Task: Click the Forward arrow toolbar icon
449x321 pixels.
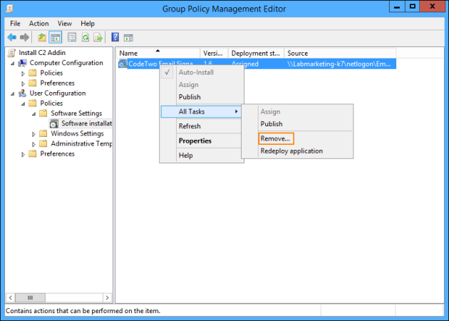Action: pyautogui.click(x=24, y=37)
